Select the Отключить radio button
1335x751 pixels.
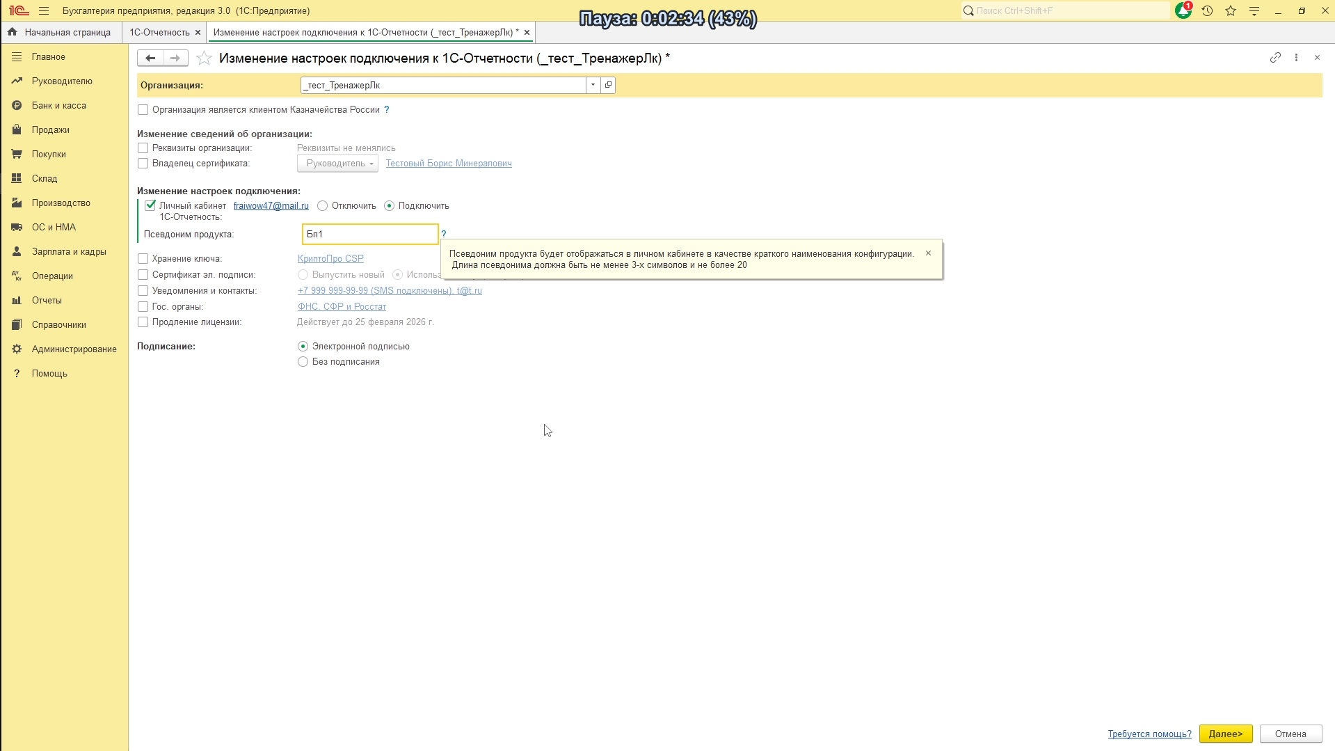click(323, 206)
